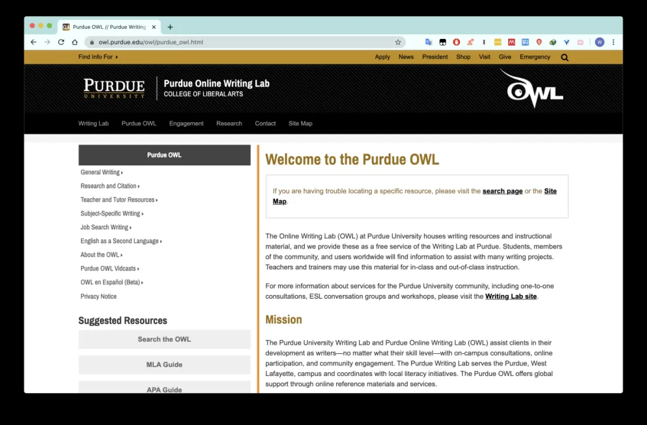The image size is (647, 425).
Task: Click the OWL logo in header
Action: pyautogui.click(x=531, y=89)
